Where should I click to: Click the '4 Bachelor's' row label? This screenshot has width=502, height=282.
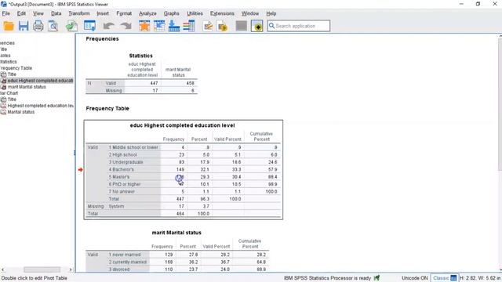(x=121, y=169)
